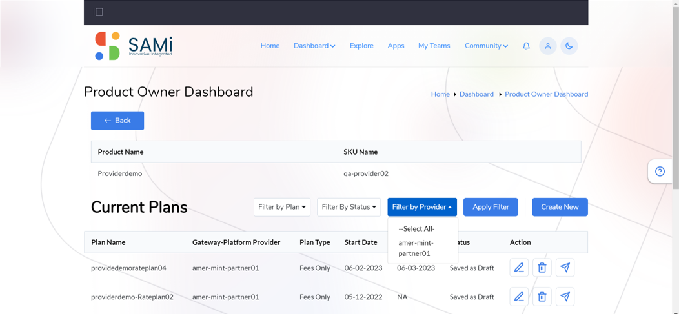This screenshot has height=316, width=679.
Task: Send plan providedemorateplan04 with paper-plane icon
Action: 565,268
